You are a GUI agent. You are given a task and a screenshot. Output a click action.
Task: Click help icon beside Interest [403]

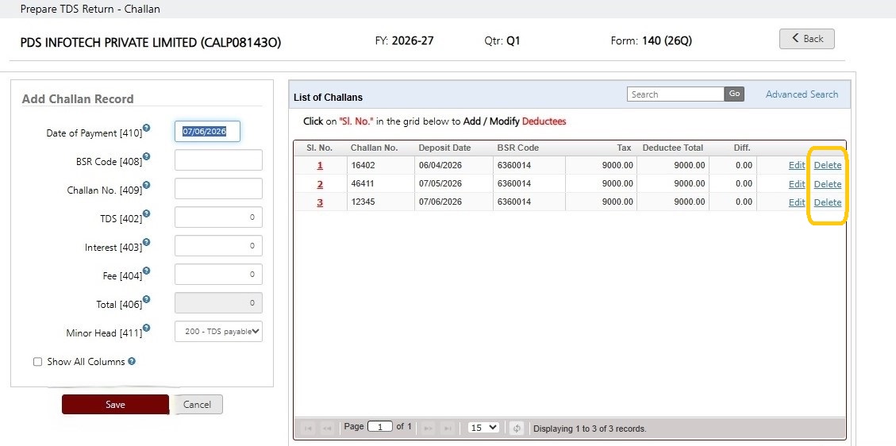tap(147, 242)
